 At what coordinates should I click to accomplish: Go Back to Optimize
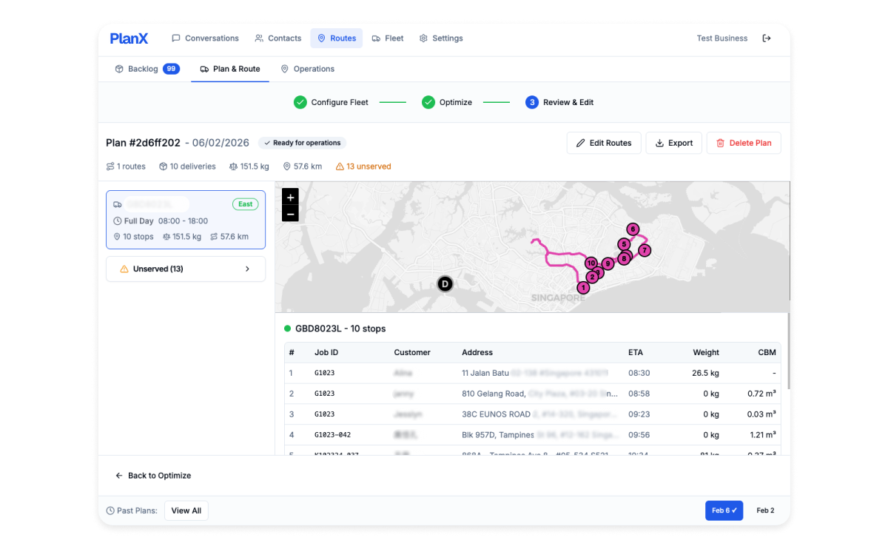pyautogui.click(x=153, y=476)
